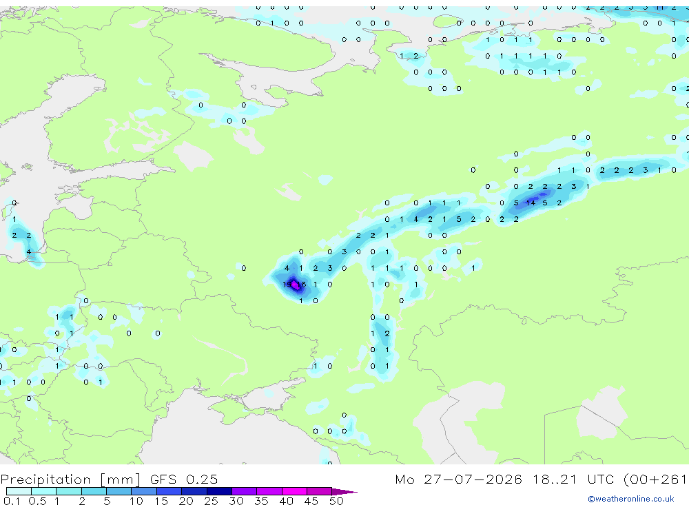This screenshot has width=689, height=505.
Task: Select the 30–35 mm purple legend swatch
Action: [245, 491]
